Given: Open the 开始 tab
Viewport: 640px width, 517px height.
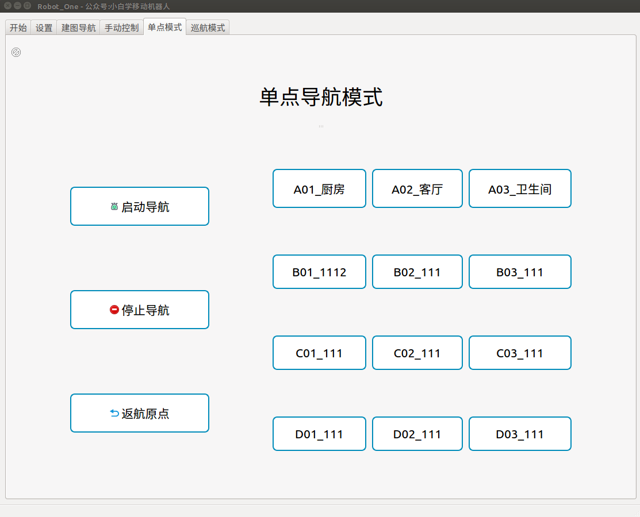Looking at the screenshot, I should point(18,28).
